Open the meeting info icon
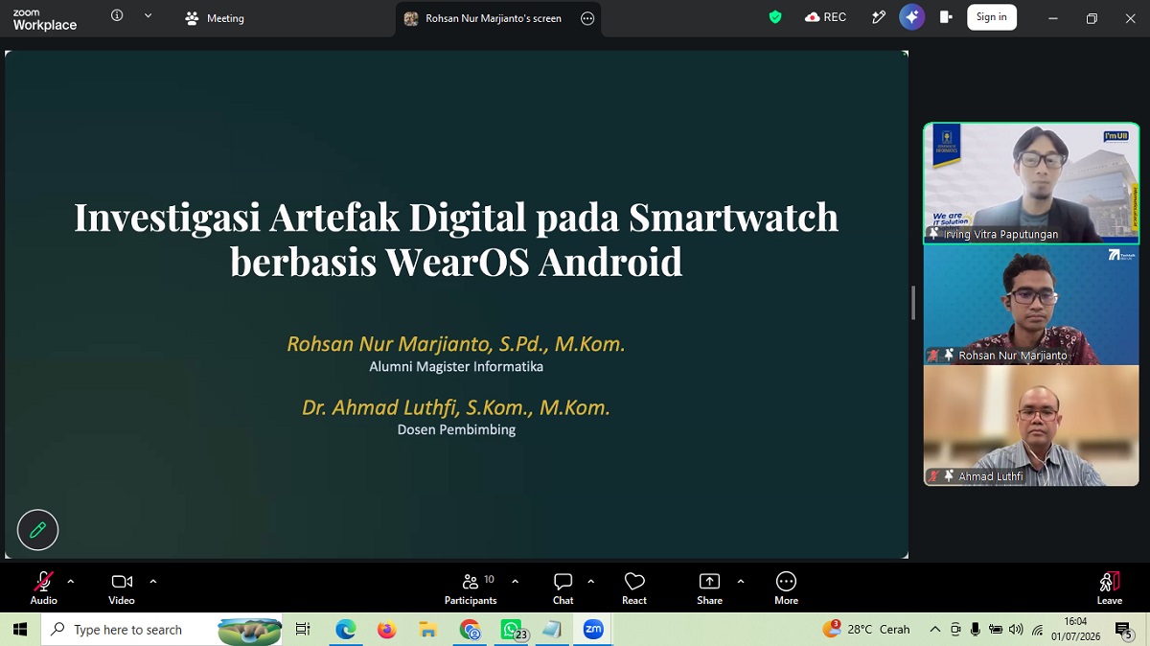Screen dimensions: 1150x646 pos(117,15)
